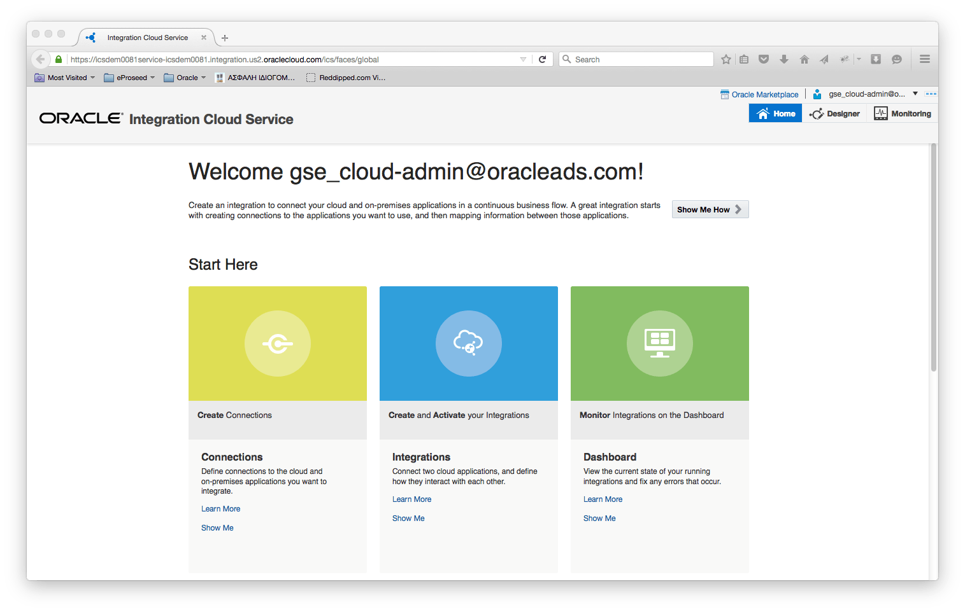Click the boxed download arrow extension icon
The width and height of the screenshot is (965, 612).
tap(876, 59)
